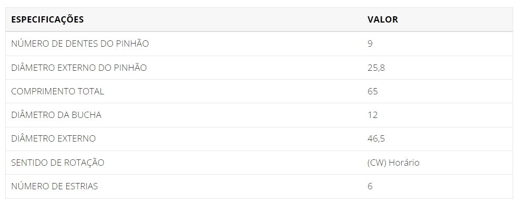The height and width of the screenshot is (205, 520).
Task: Click the empty area of the header row
Action: (x=226, y=19)
